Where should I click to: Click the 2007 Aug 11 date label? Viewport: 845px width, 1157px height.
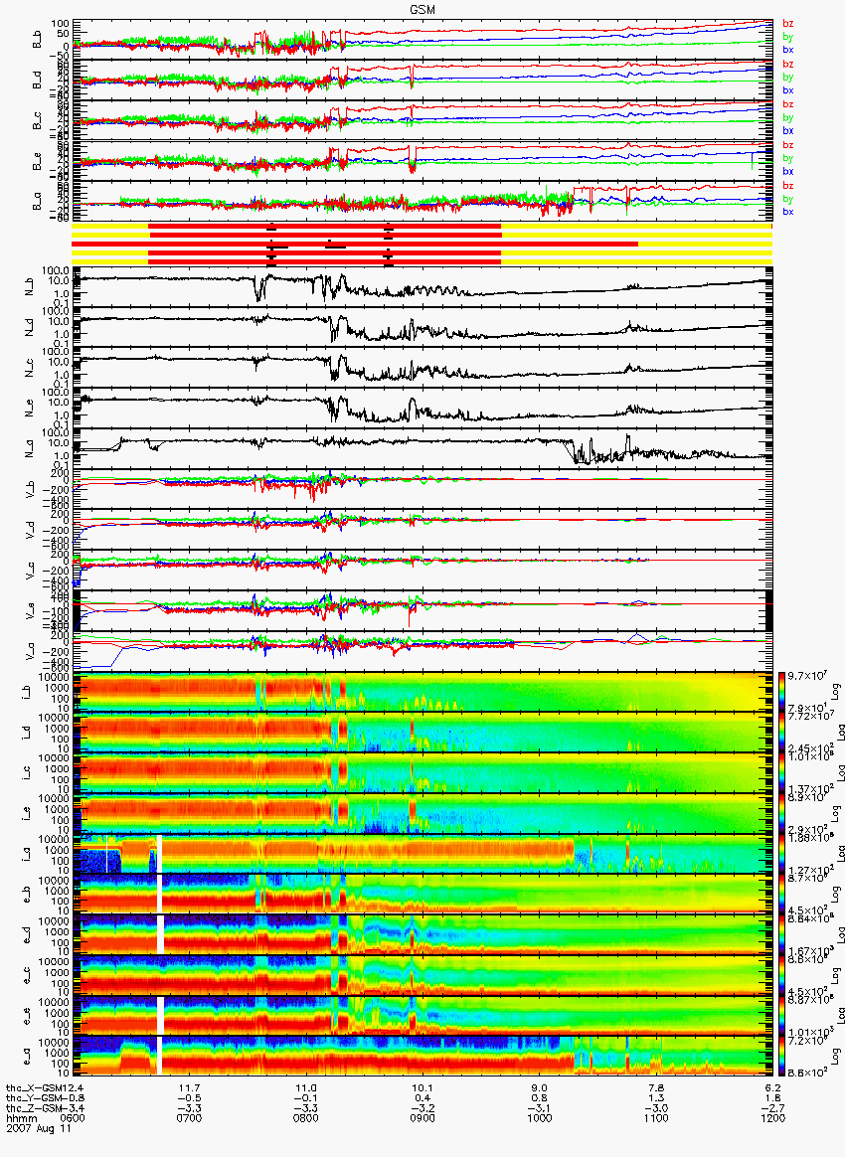(x=39, y=1127)
